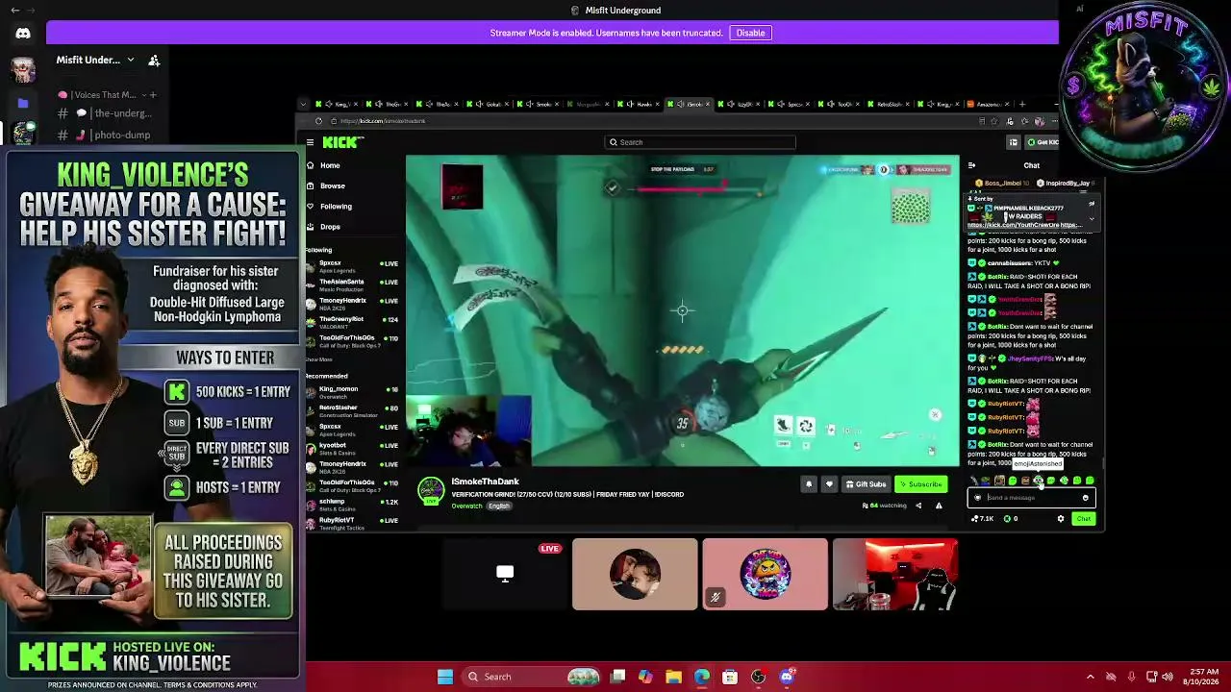
Task: Open the emoji picker in chat input
Action: coord(1086,498)
